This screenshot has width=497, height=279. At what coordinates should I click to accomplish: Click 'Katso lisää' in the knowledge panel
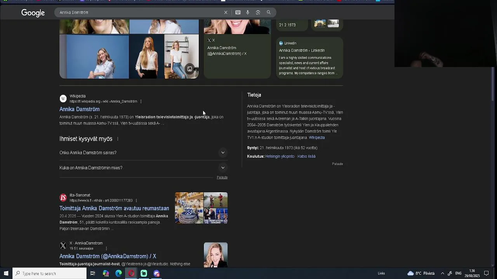coord(306,157)
